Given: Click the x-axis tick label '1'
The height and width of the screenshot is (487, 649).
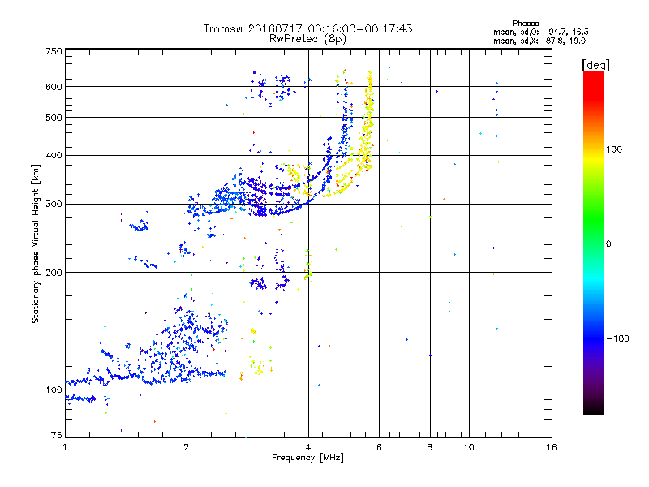Looking at the screenshot, I should 65,447.
